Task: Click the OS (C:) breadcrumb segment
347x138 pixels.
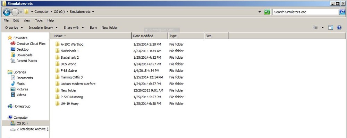Action: click(x=59, y=12)
